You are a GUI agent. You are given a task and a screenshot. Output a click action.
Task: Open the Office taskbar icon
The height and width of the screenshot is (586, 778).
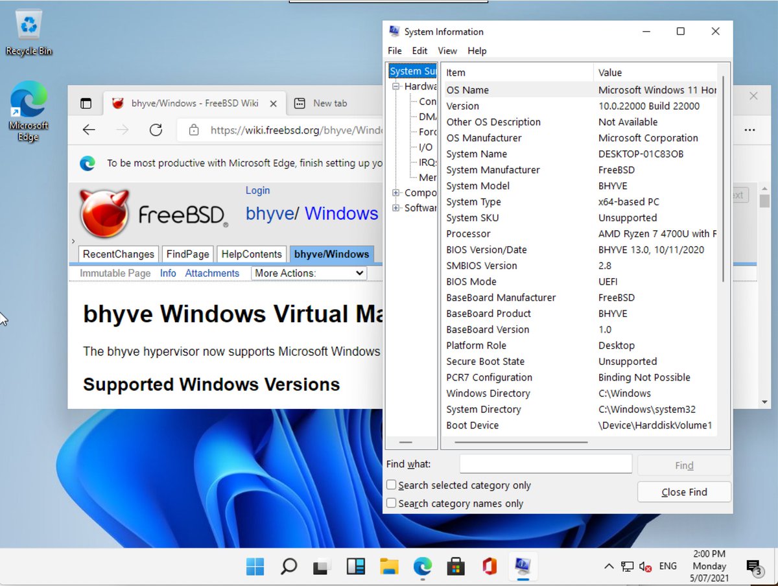point(489,567)
